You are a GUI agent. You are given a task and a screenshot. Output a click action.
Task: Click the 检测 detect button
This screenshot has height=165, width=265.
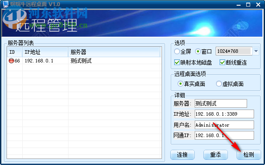tap(248, 155)
